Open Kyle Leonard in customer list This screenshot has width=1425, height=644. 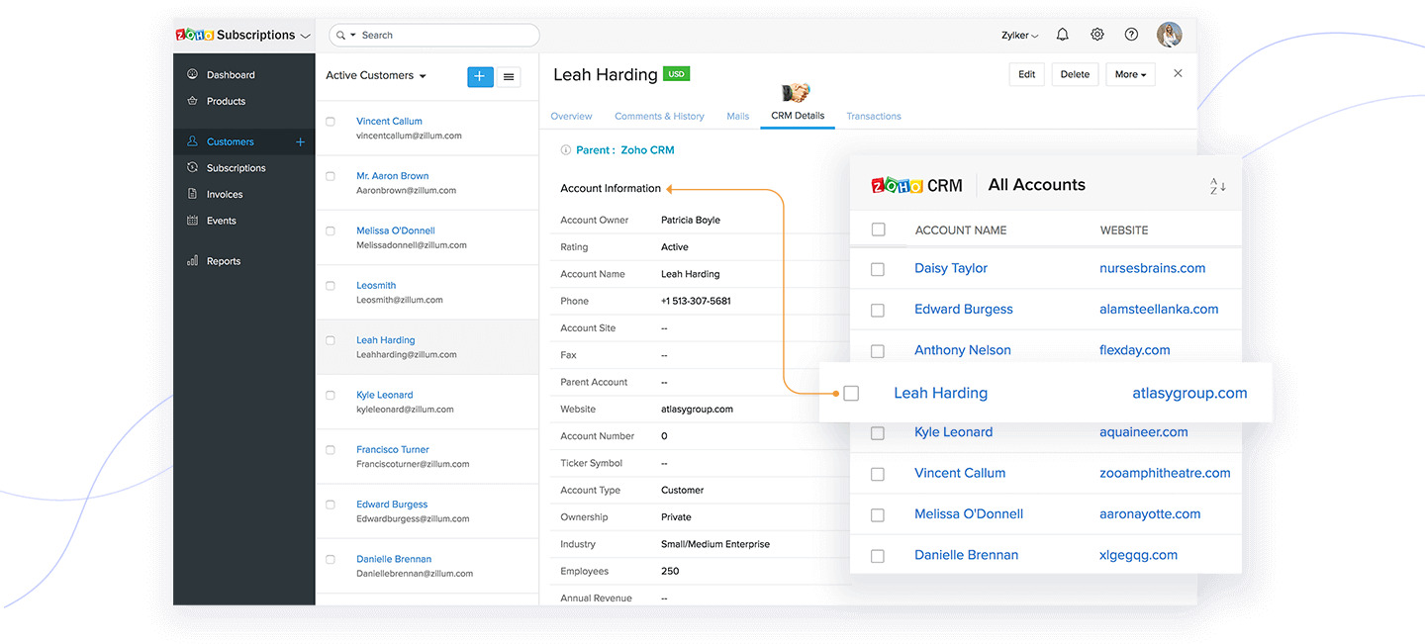pos(385,395)
